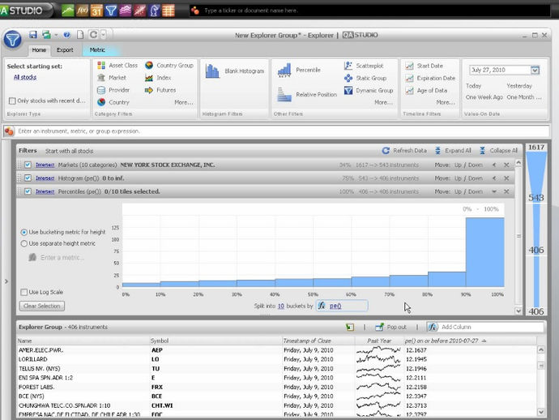Switch to the Export ribbon tab
Viewport: 559px width, 420px height.
pyautogui.click(x=65, y=50)
